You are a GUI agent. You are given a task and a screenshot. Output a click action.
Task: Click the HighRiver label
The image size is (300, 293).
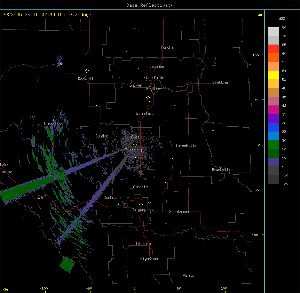150,259
